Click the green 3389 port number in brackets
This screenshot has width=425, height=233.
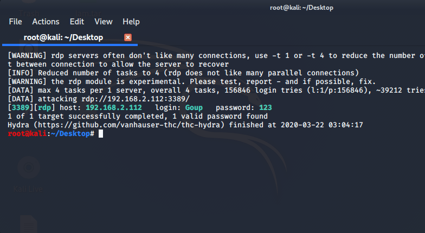21,107
